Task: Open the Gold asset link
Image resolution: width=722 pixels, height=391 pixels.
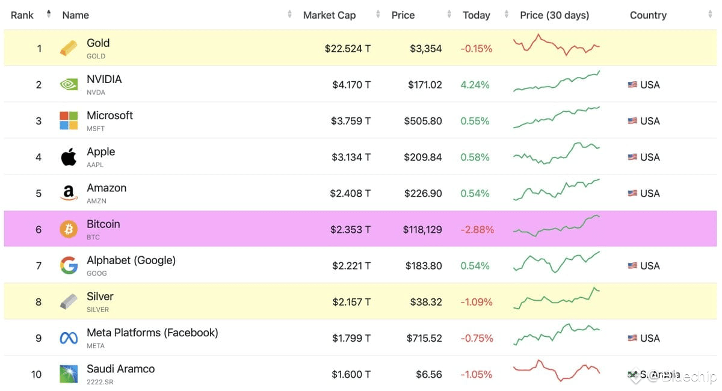Action: pyautogui.click(x=98, y=43)
